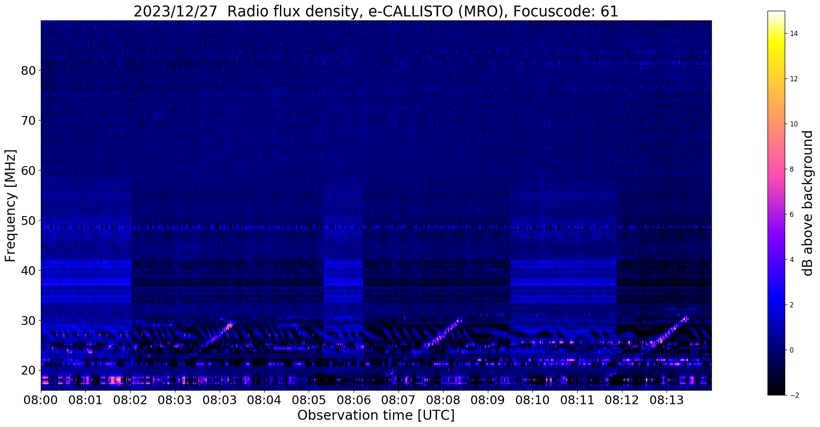
Task: Click the colorbar tick value 4
Action: coord(791,260)
